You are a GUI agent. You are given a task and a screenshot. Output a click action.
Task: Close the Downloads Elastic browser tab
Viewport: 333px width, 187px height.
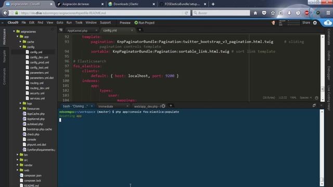[154, 4]
